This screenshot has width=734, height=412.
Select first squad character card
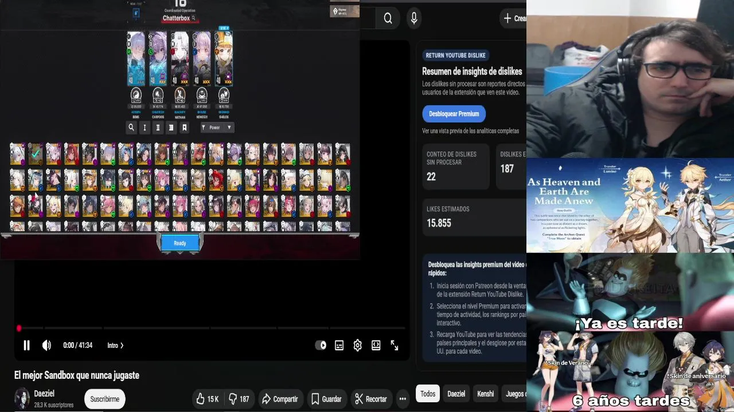(136, 58)
